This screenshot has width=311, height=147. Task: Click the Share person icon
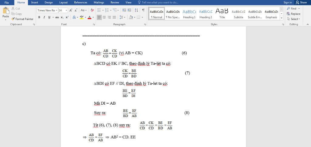point(297,2)
